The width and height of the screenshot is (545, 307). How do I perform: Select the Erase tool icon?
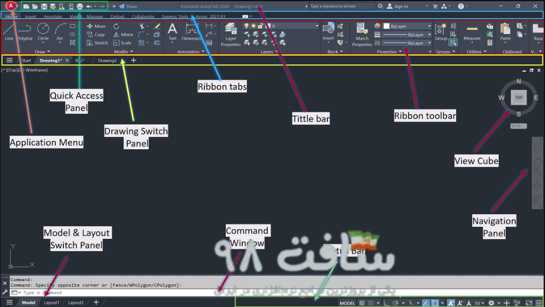click(157, 26)
